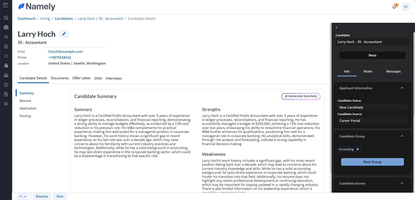Click the dashboard grid icon in sidebar
The width and height of the screenshot is (415, 200).
(x=6, y=18)
